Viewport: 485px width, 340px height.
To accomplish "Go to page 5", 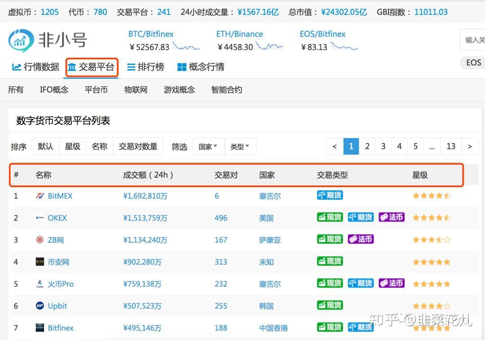I will point(415,146).
